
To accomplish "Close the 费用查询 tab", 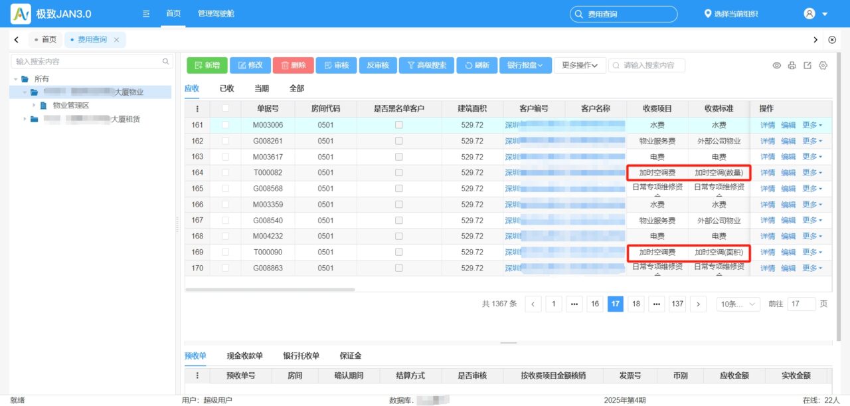I will (x=116, y=40).
